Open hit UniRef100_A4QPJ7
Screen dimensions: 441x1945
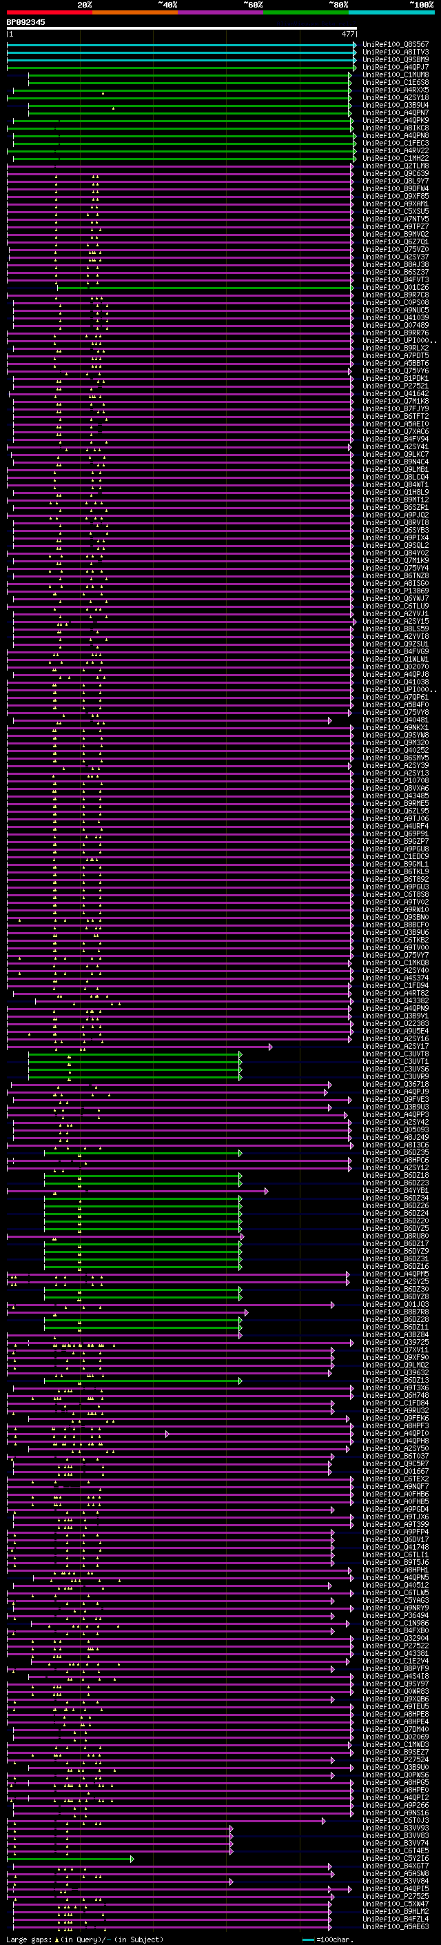click(x=396, y=67)
